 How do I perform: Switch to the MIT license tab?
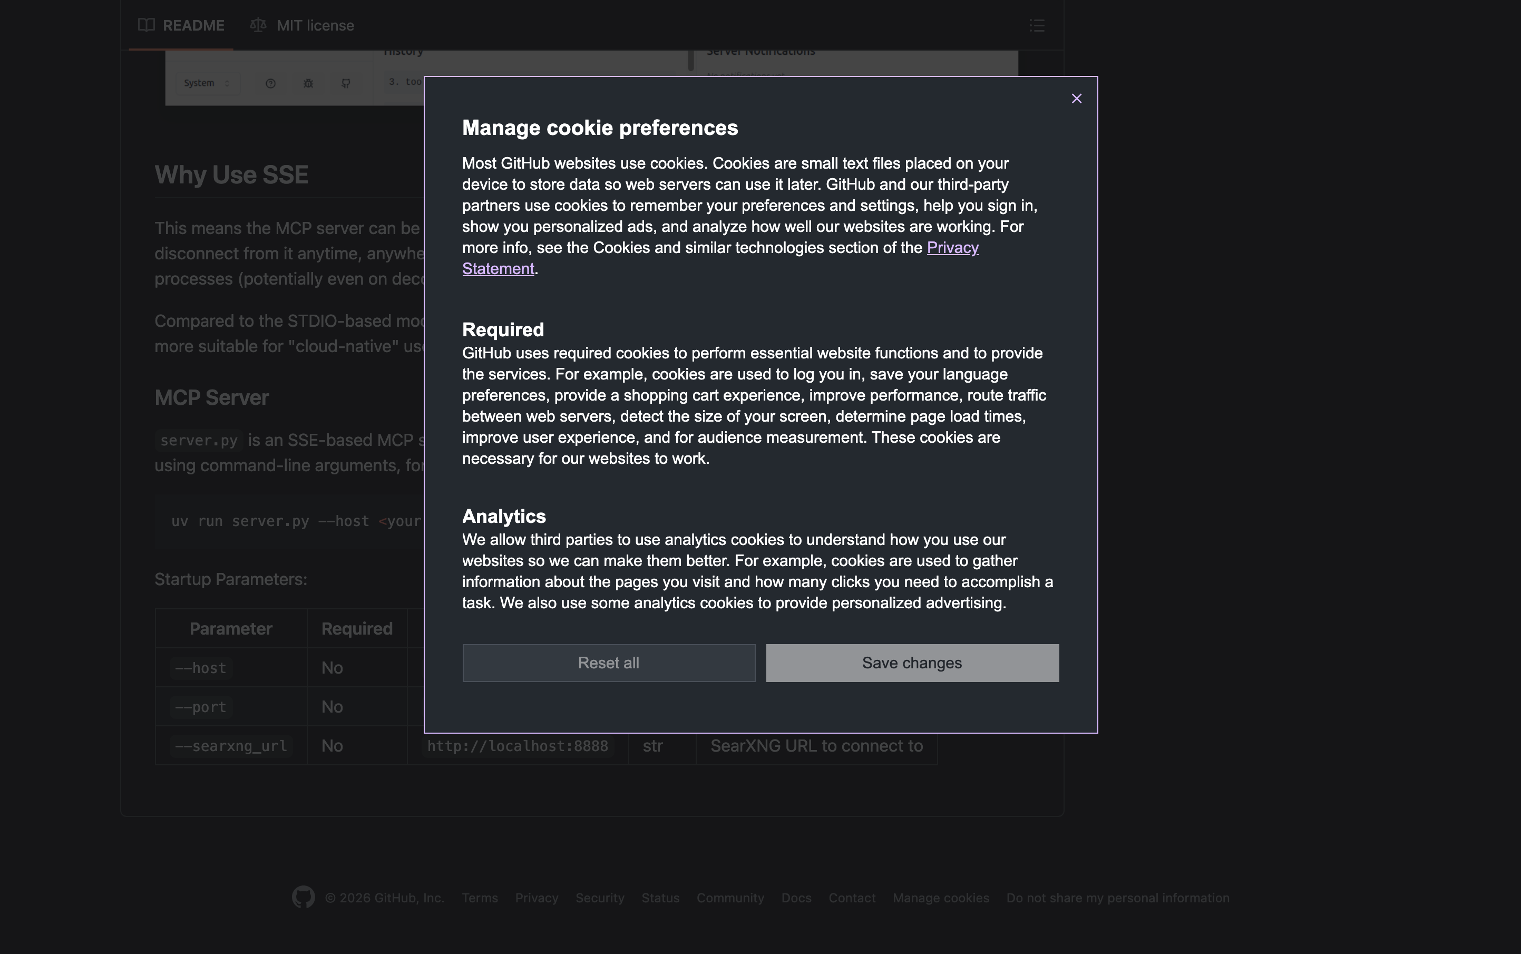click(315, 25)
